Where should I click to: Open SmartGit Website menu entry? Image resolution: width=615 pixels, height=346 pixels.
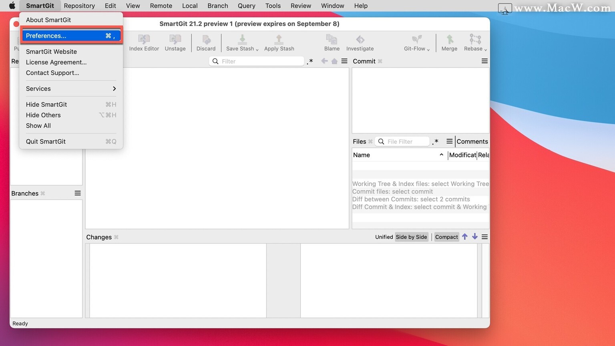(x=71, y=52)
